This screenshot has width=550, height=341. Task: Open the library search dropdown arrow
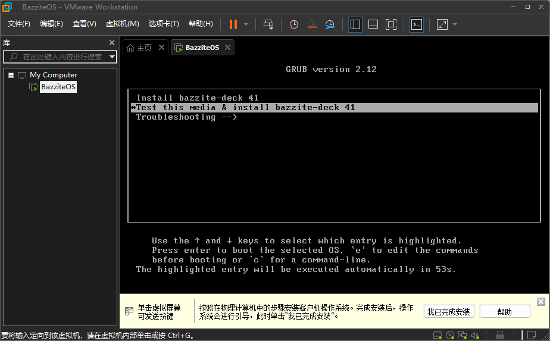(112, 57)
